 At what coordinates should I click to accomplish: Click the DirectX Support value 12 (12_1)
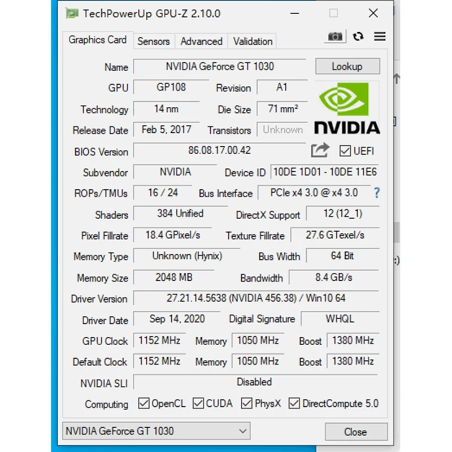tap(343, 214)
